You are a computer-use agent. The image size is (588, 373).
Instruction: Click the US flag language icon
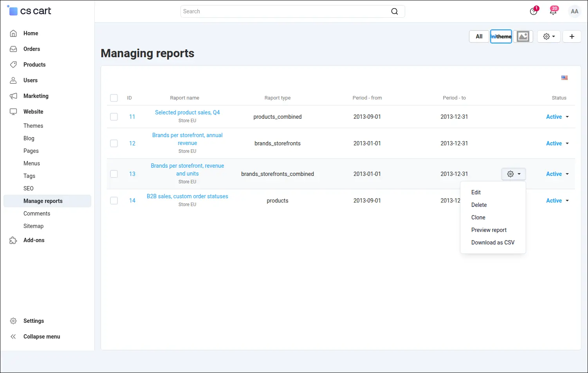565,78
